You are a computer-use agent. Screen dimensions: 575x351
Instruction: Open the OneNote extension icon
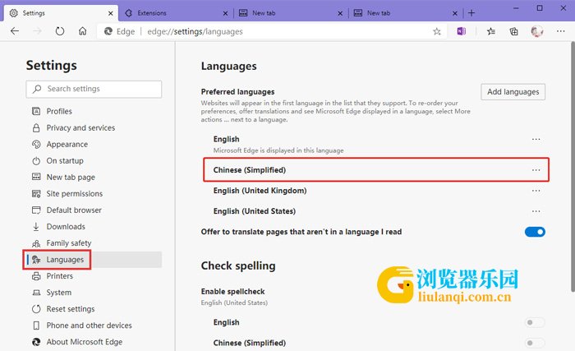(x=462, y=31)
